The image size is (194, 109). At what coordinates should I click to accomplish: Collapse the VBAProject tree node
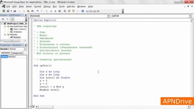point(2,24)
